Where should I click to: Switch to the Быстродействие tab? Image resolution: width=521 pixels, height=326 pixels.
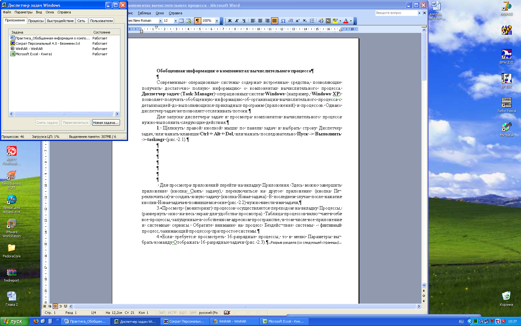tap(60, 21)
